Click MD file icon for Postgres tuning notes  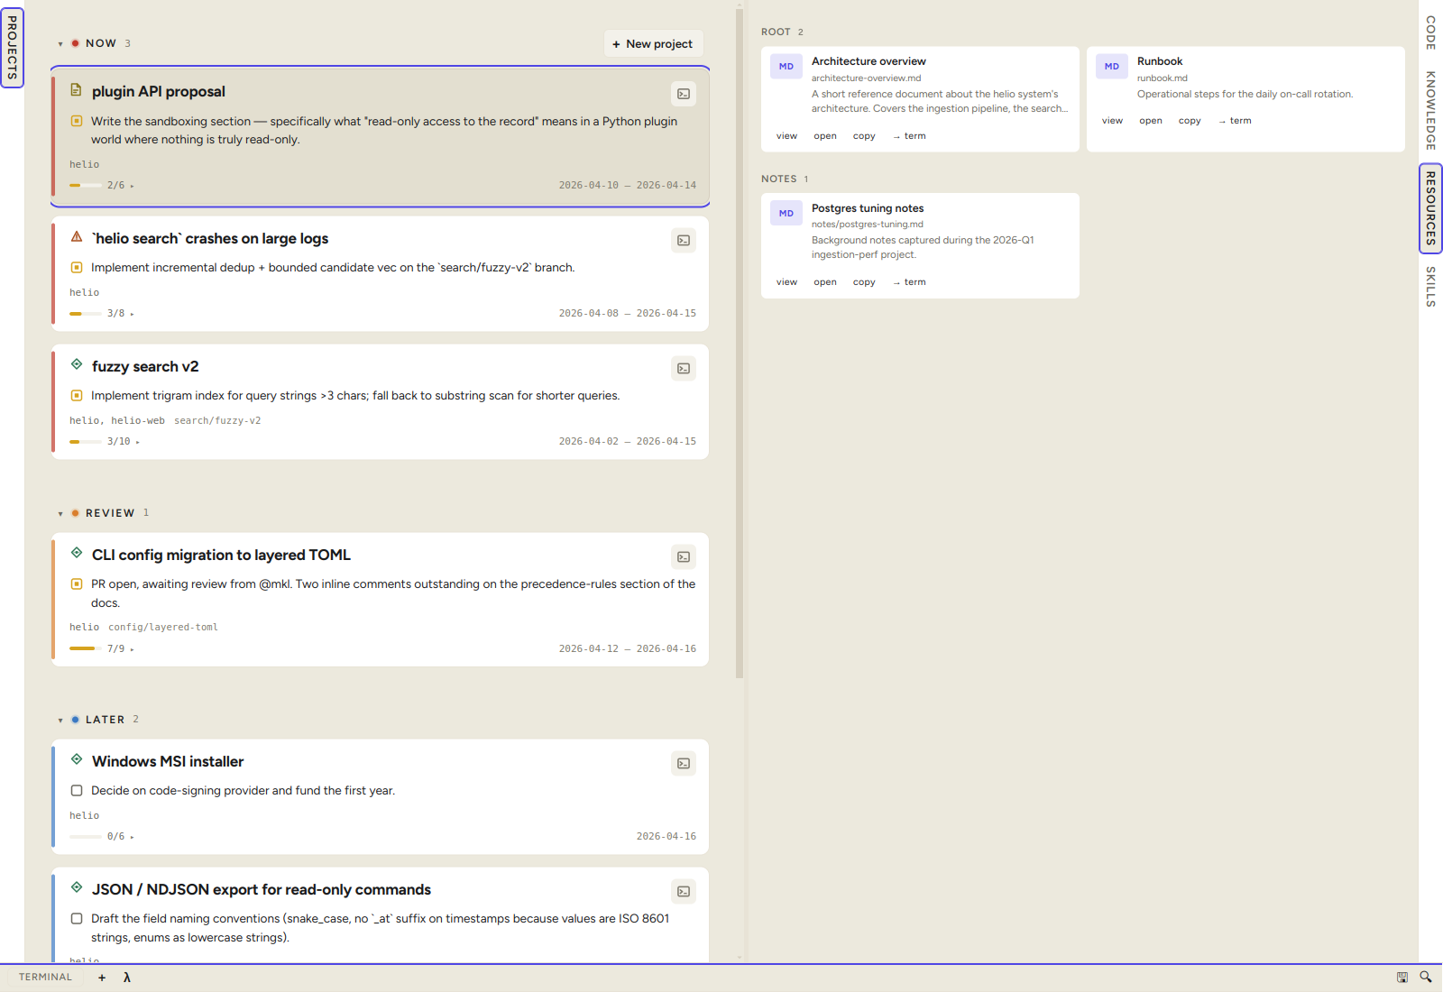(786, 214)
